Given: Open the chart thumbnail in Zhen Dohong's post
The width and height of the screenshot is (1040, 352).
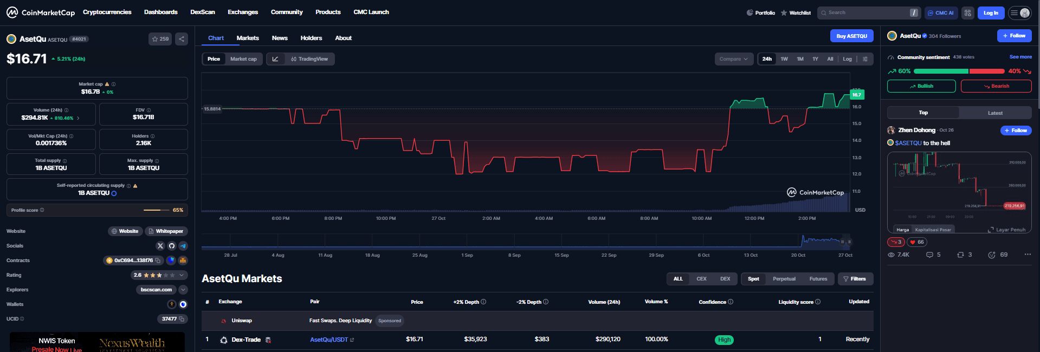Looking at the screenshot, I should [x=959, y=192].
